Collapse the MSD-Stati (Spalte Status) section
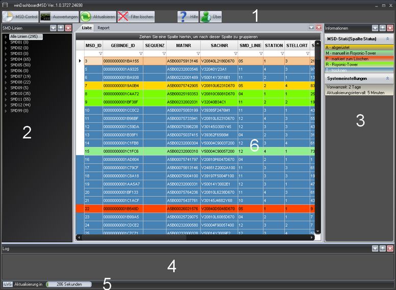The height and width of the screenshot is (290, 396). [x=387, y=39]
